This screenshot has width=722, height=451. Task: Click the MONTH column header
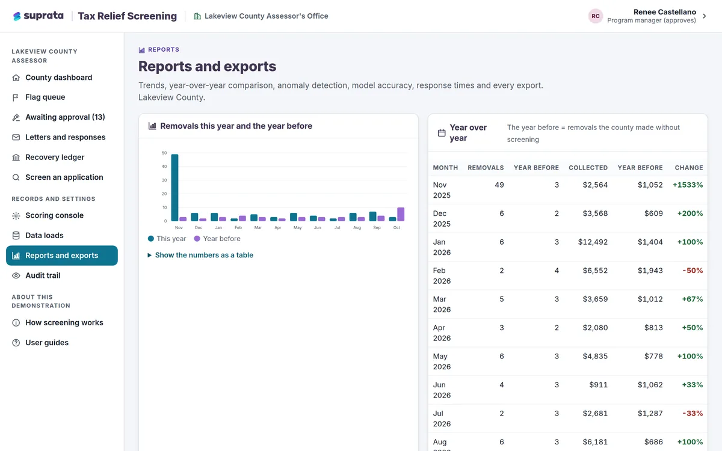[445, 168]
